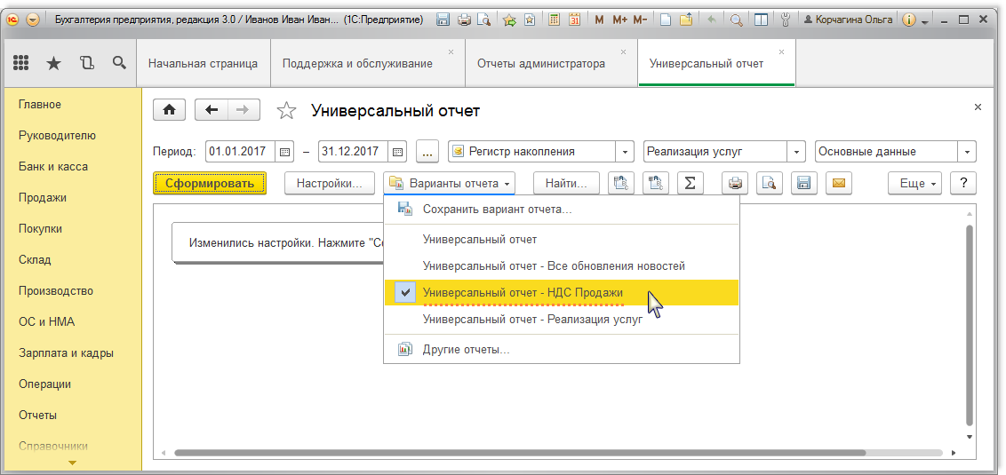Image resolution: width=1006 pixels, height=475 pixels.
Task: Switch to the Начальная страница tab
Action: tap(203, 63)
